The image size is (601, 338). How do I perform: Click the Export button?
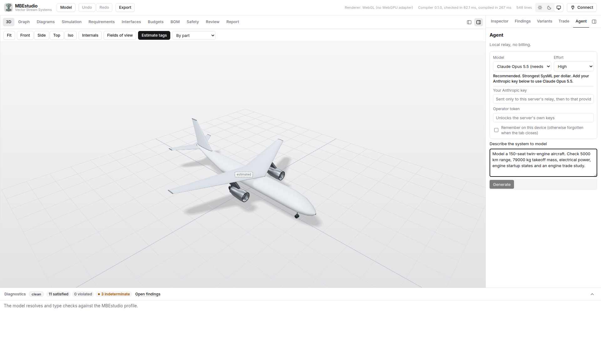pos(125,8)
